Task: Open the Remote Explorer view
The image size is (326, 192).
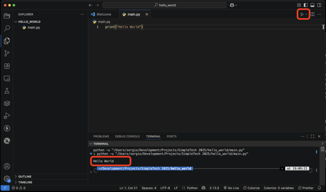Action: pos(7,79)
